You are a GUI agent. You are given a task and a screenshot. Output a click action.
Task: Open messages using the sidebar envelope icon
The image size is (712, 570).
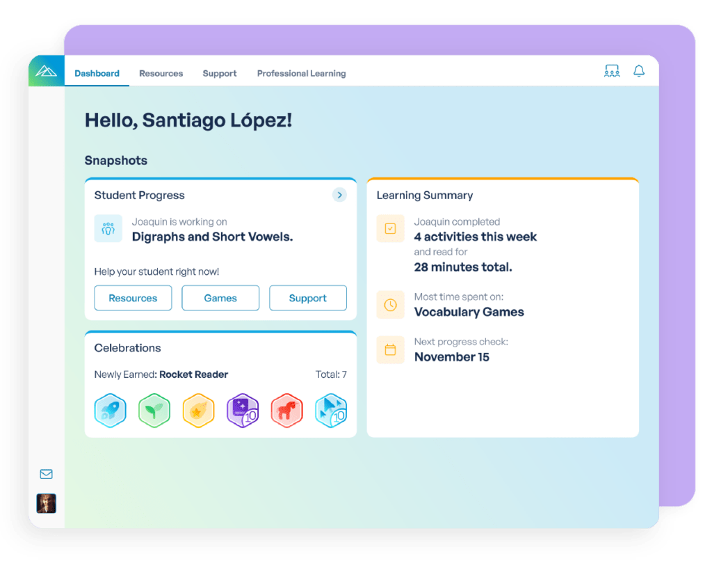(x=46, y=474)
